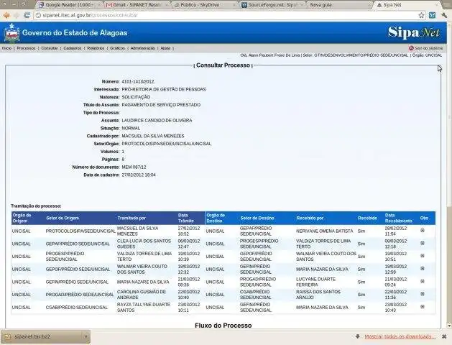The image size is (452, 345).
Task: Open the Início menu item
Action: tap(6, 48)
